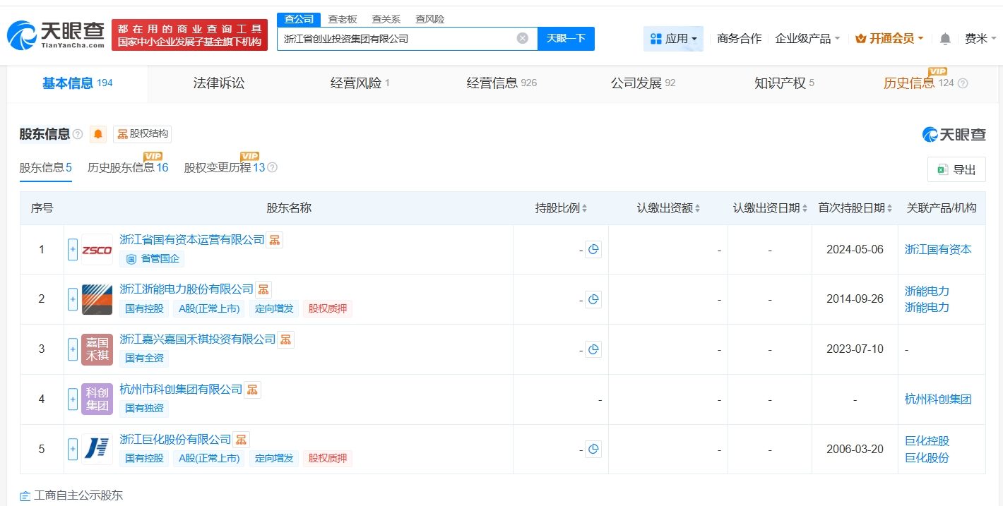Click the orange alert bell beside 股东信息

[x=97, y=134]
